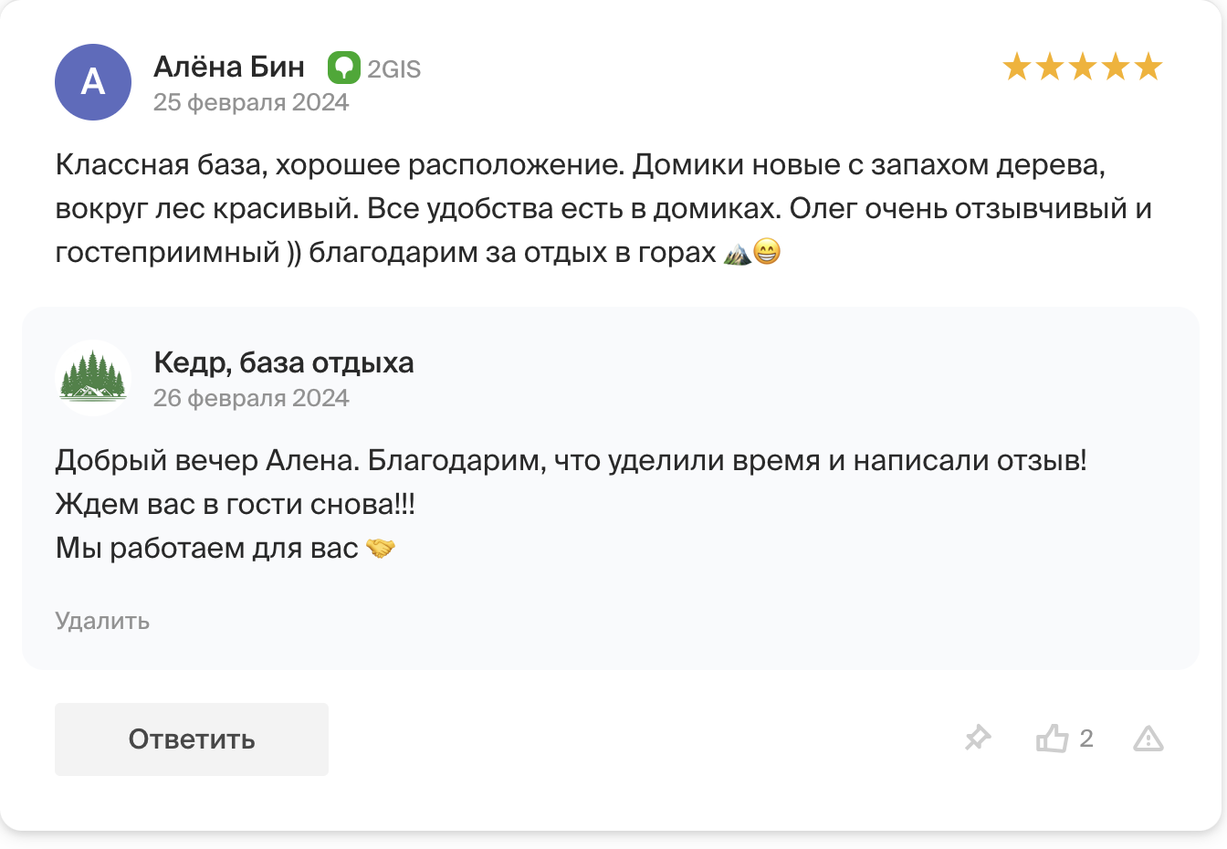1227x849 pixels.
Task: Click the green 2GIS source icon
Action: tap(344, 68)
